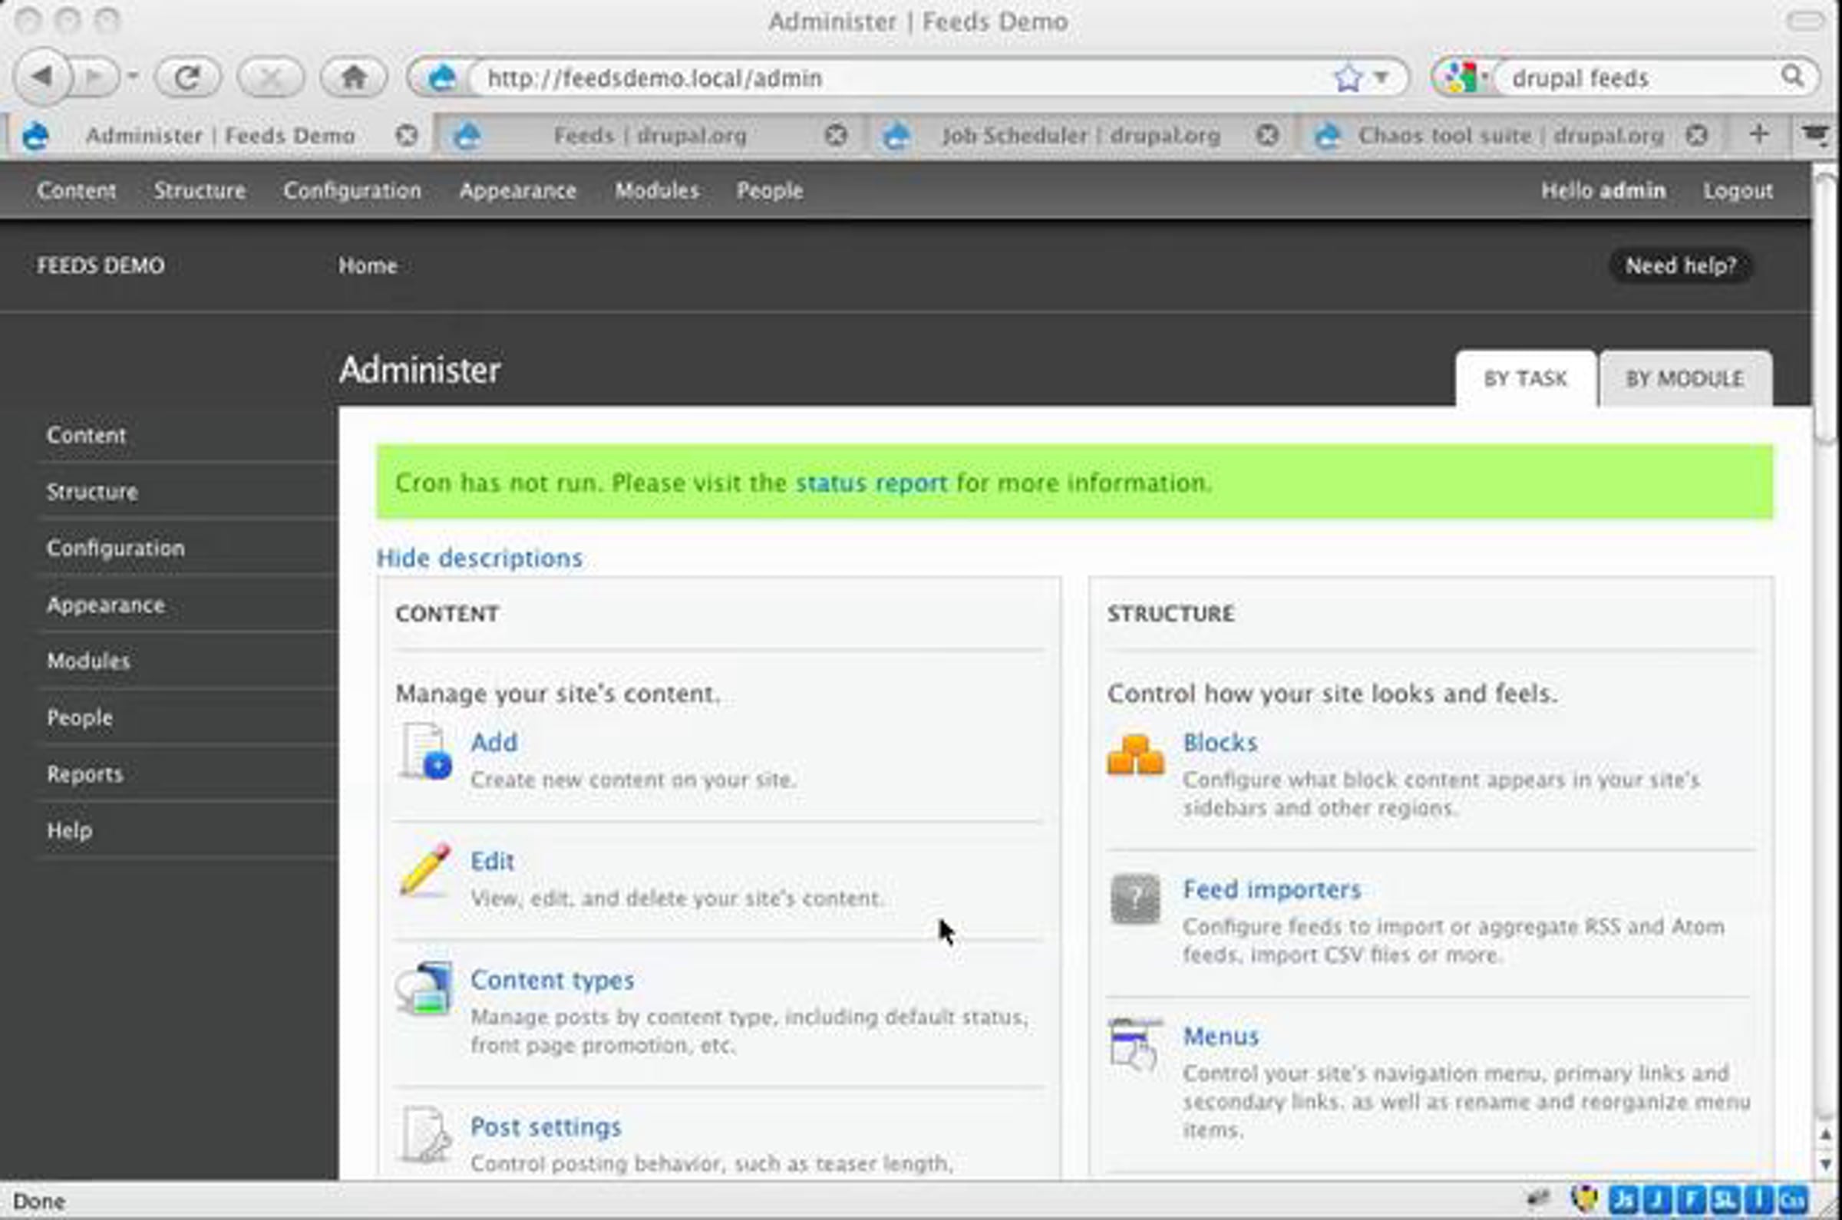Click the browser Back arrow button
This screenshot has width=1842, height=1220.
click(x=41, y=77)
